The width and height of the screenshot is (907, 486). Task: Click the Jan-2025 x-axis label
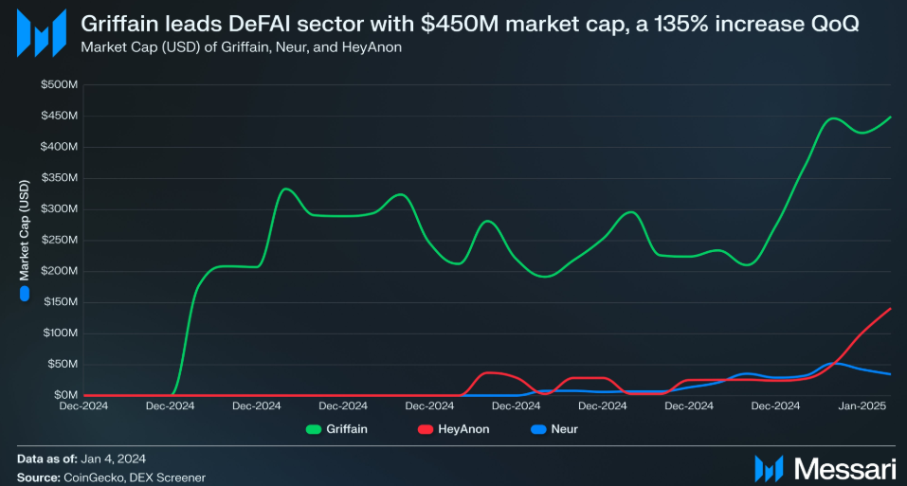tap(862, 405)
